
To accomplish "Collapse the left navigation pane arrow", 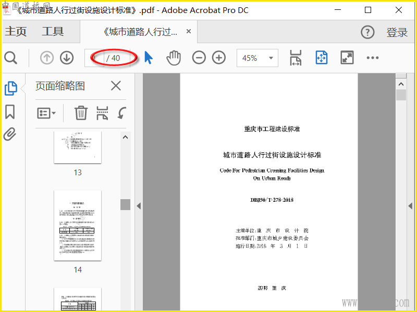I will [139, 206].
